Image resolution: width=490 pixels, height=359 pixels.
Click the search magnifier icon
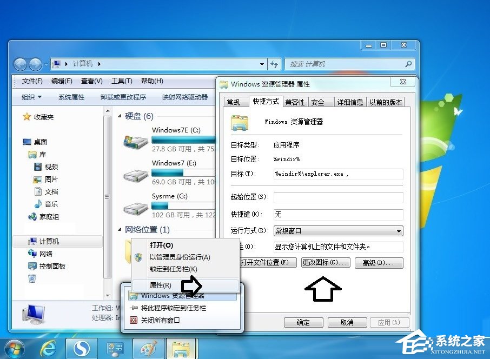pos(409,64)
